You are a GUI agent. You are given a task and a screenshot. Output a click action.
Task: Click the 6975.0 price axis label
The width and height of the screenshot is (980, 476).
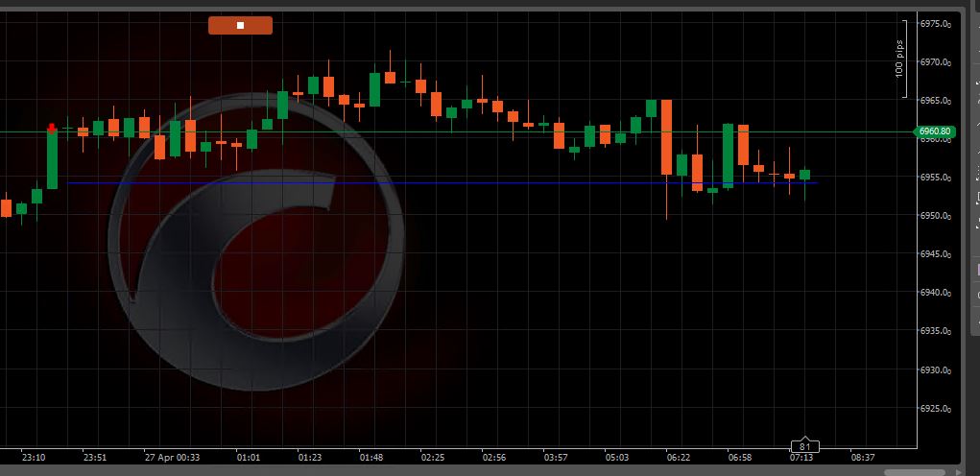click(935, 24)
